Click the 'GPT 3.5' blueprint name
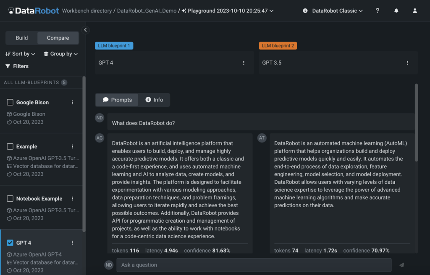430x275 pixels. 272,63
